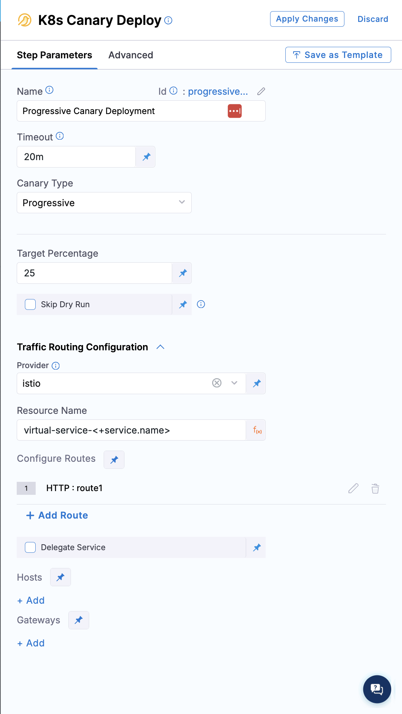Click the Apply Changes button
Screen dimensions: 402x714
[307, 19]
